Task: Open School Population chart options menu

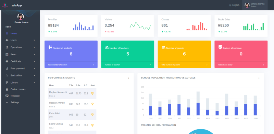Action: [x=259, y=78]
